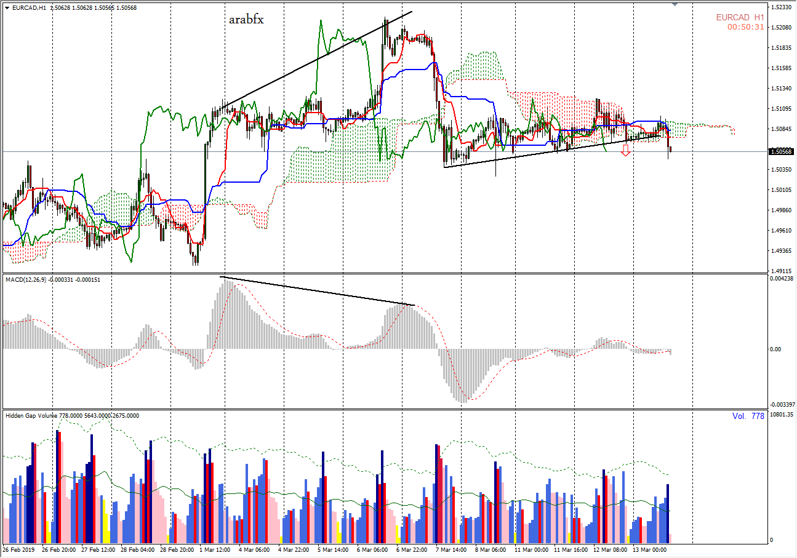Select the red down arrow object
Screen dimensions: 797x558
pos(625,149)
